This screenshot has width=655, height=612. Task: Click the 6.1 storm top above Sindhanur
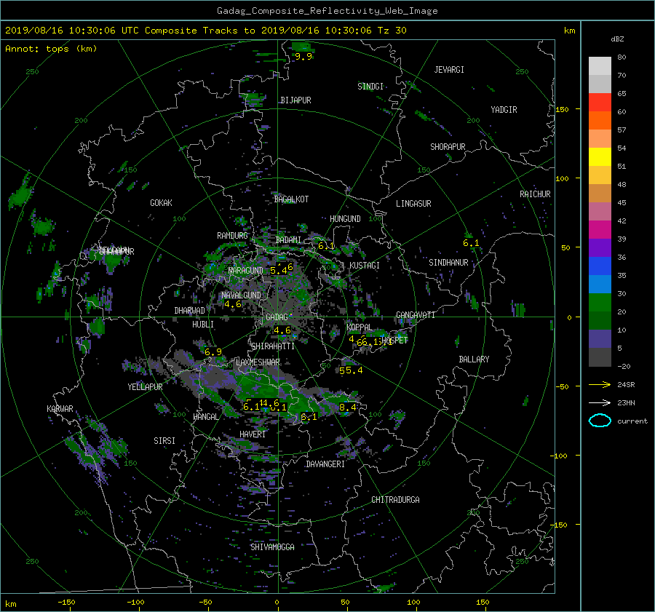471,243
